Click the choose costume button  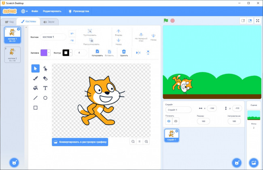pyautogui.click(x=14, y=162)
